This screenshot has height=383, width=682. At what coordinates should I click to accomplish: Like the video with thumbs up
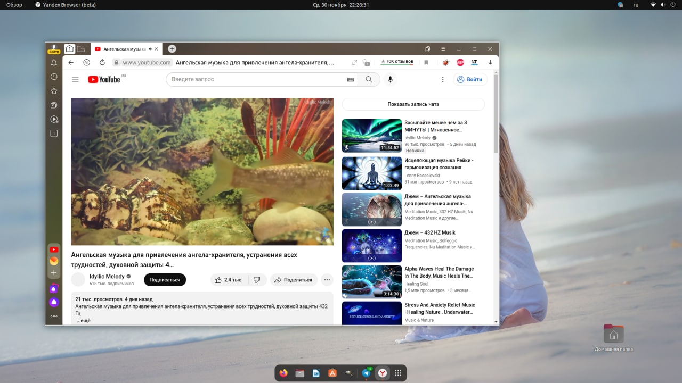(228, 280)
